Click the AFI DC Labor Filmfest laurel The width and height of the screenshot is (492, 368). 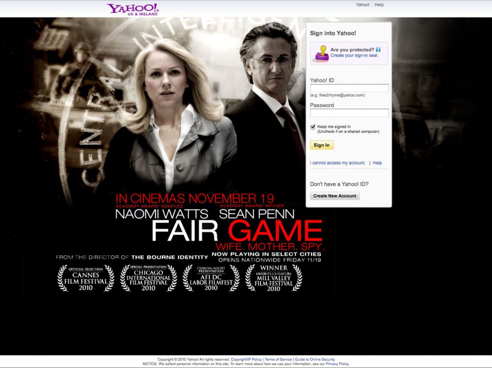(211, 278)
